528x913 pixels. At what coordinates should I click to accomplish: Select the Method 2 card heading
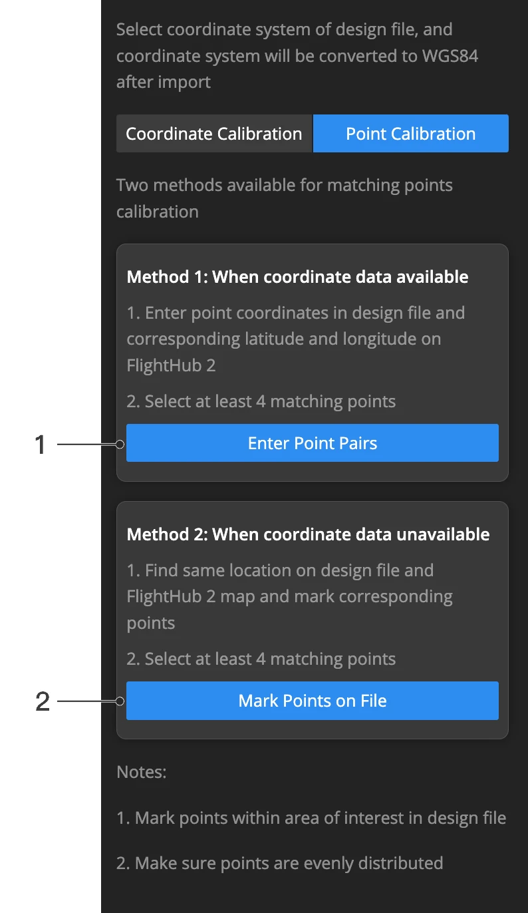click(x=308, y=534)
